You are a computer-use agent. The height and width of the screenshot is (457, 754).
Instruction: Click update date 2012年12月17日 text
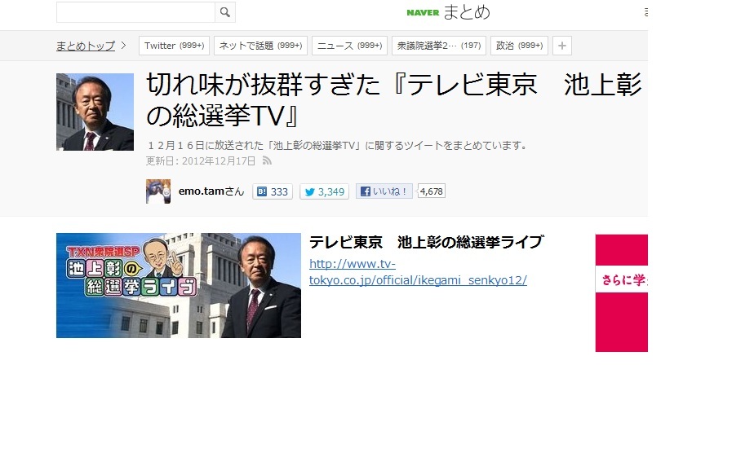(x=219, y=160)
